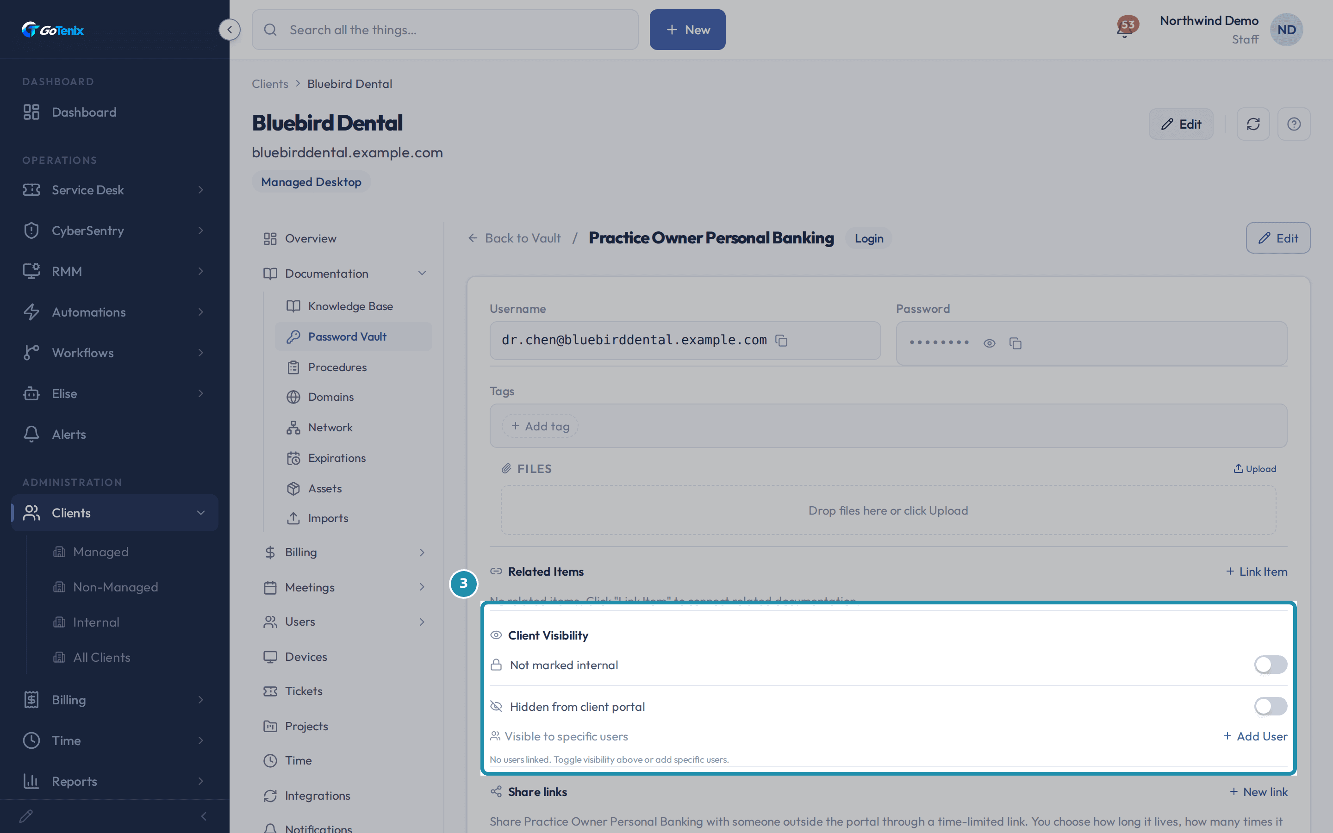
Task: Collapse the sidebar using bottom chevron
Action: 204,816
